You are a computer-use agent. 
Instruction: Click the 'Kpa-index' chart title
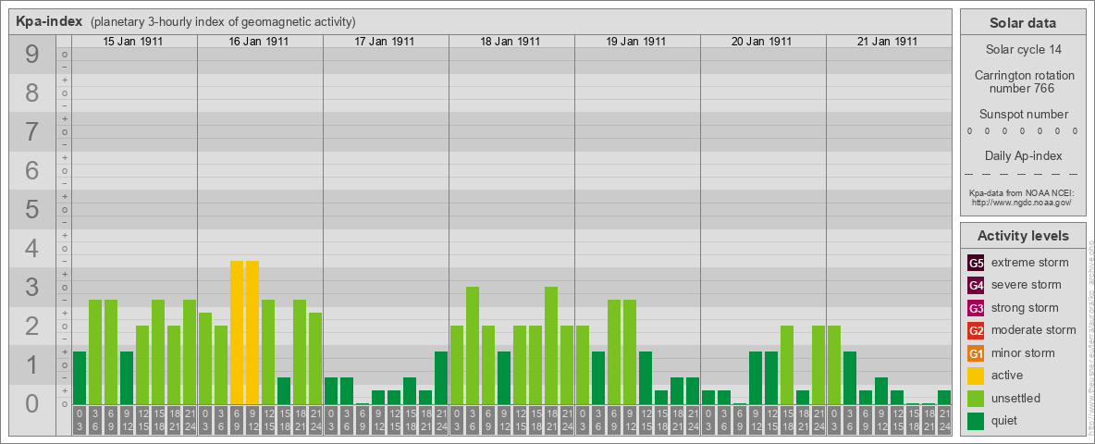(49, 21)
